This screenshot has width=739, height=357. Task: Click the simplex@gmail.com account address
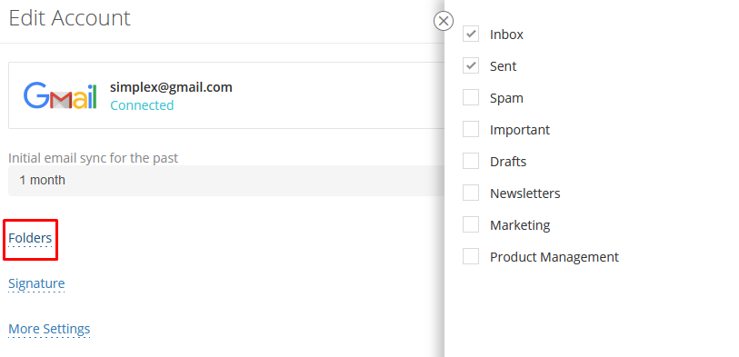(171, 87)
